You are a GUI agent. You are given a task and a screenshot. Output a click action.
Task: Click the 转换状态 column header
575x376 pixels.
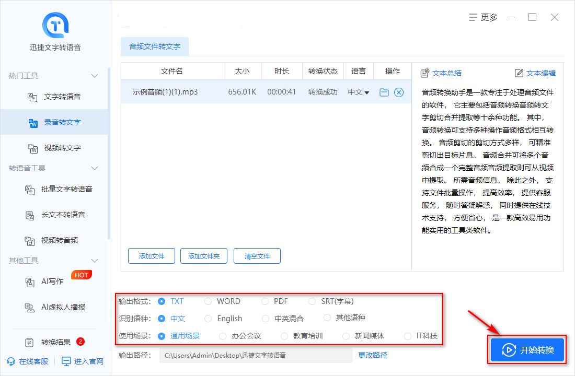[x=323, y=71]
